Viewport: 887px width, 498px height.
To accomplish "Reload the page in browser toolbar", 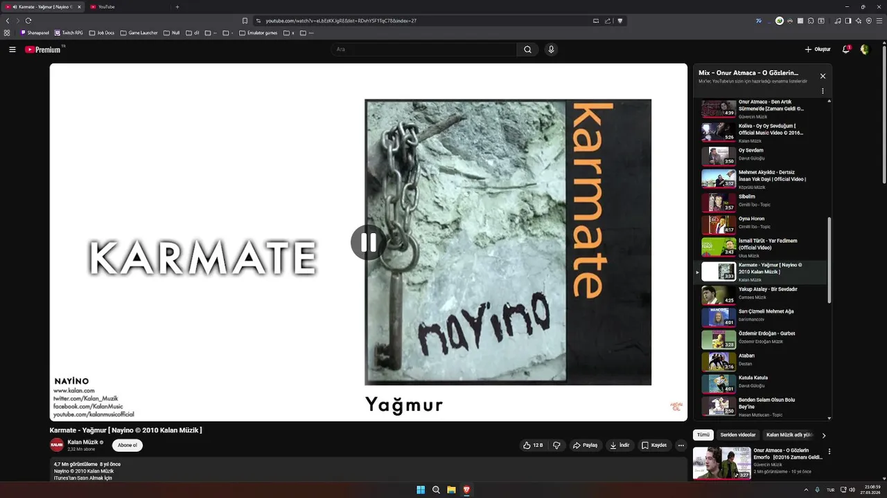I will (x=28, y=21).
